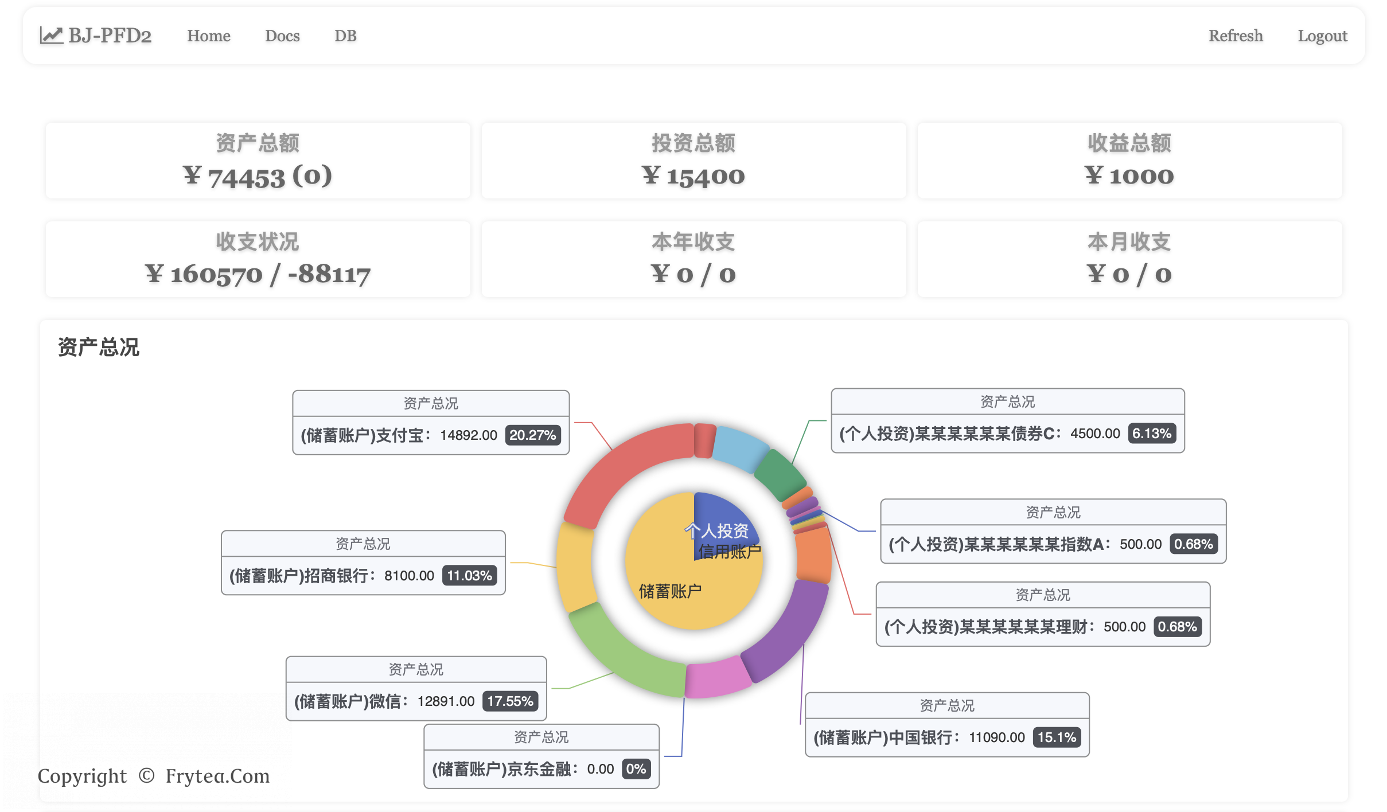Viewport: 1387px width, 812px height.
Task: Click the 债券C 6.13% percentage badge
Action: pyautogui.click(x=1151, y=434)
